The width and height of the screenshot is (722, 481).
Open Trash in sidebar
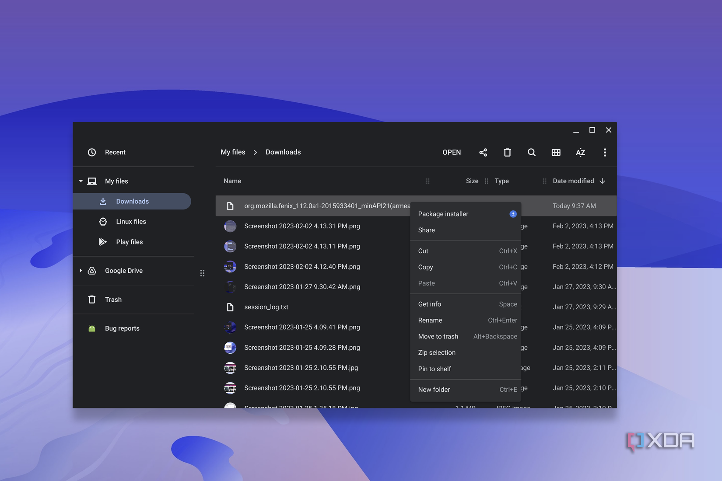133,300
